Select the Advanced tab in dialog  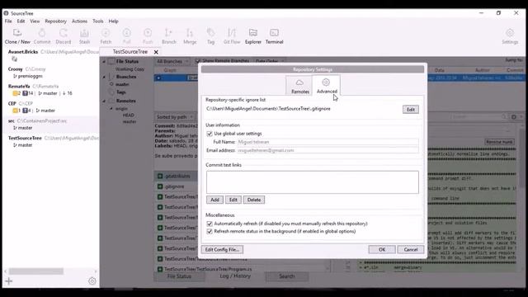point(327,86)
